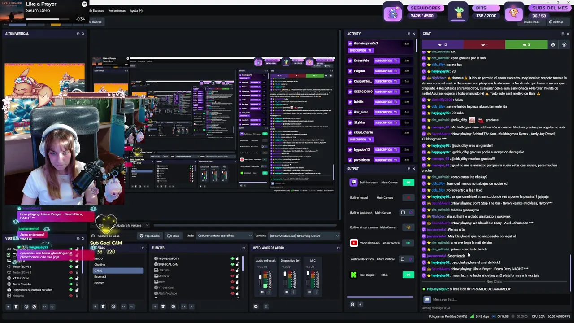The height and width of the screenshot is (323, 574).
Task: Pop out the Activity dock
Action: coord(409,34)
